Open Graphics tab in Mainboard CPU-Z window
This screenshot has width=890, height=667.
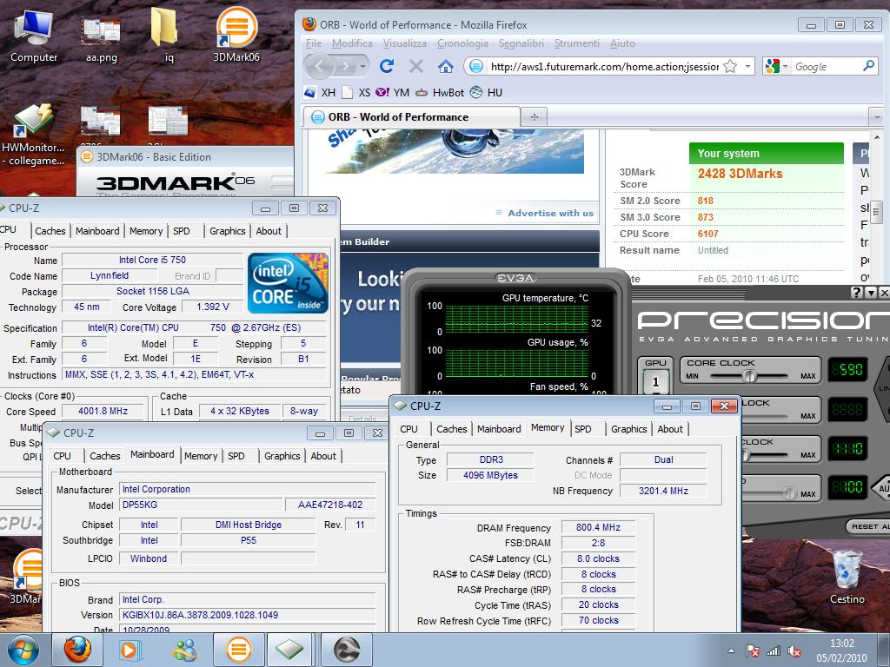[282, 455]
